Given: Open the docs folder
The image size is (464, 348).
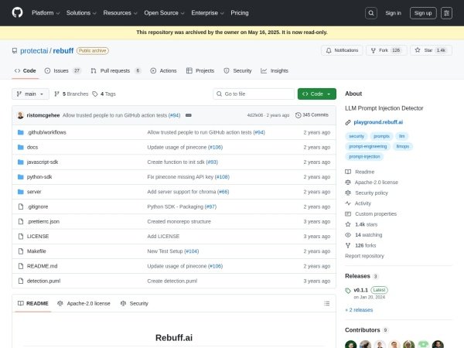Looking at the screenshot, I should pos(32,147).
